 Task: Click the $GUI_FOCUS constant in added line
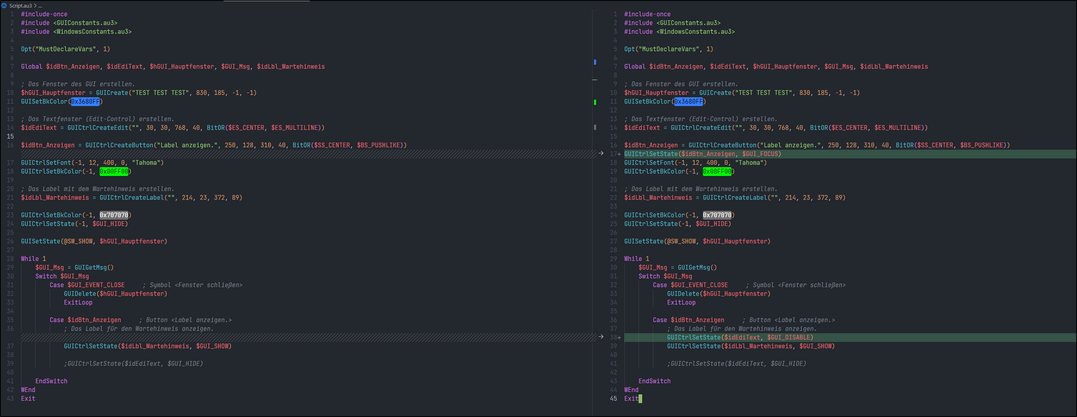(760, 154)
